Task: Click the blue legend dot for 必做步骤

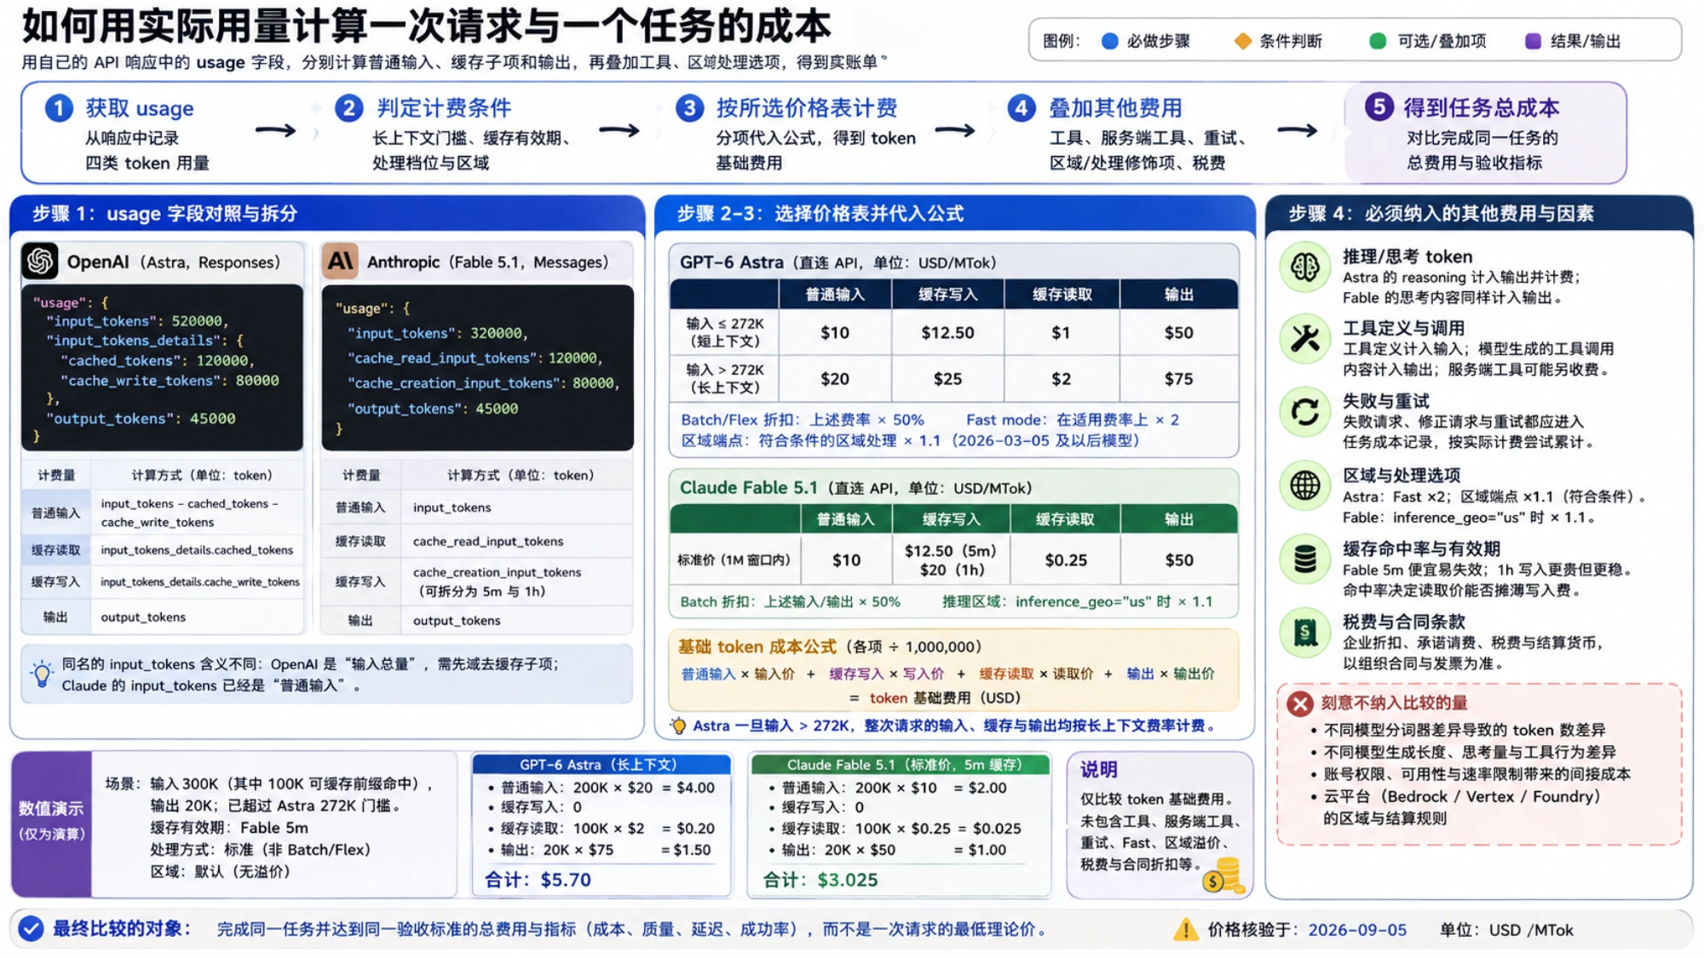Action: [1109, 41]
